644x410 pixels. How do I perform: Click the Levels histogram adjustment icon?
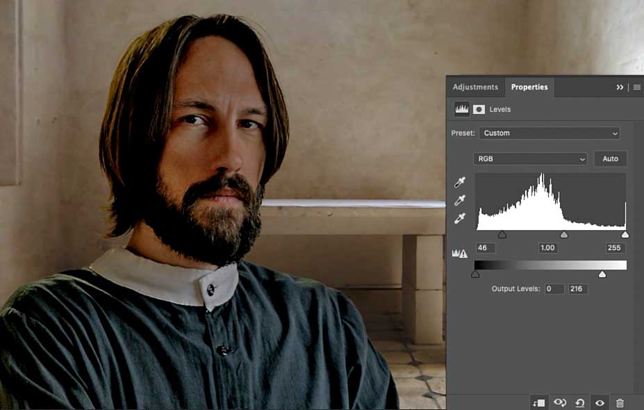462,109
